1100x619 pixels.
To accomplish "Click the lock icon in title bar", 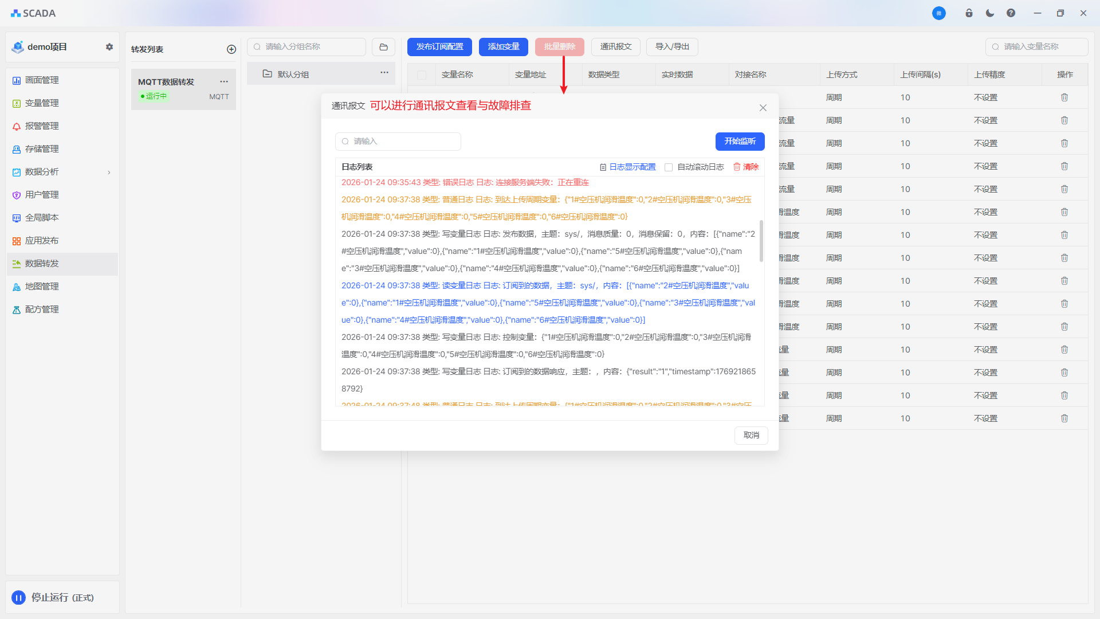I will 969,13.
